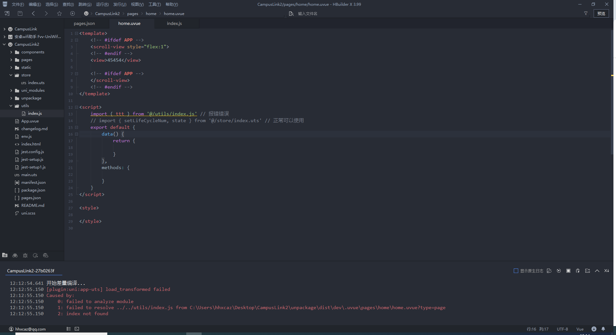This screenshot has height=335, width=616.
Task: Click the UTF-8 encoding in the status bar
Action: pyautogui.click(x=562, y=329)
